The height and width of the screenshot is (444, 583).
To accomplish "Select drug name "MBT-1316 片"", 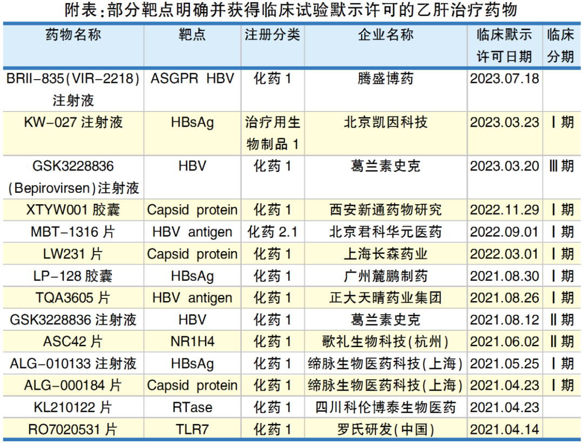I will tap(73, 232).
